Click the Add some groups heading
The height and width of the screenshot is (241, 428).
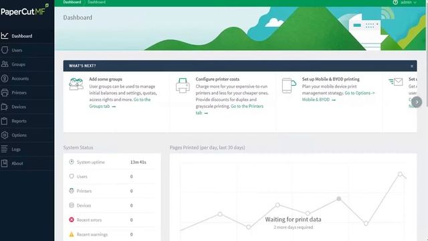coord(106,79)
